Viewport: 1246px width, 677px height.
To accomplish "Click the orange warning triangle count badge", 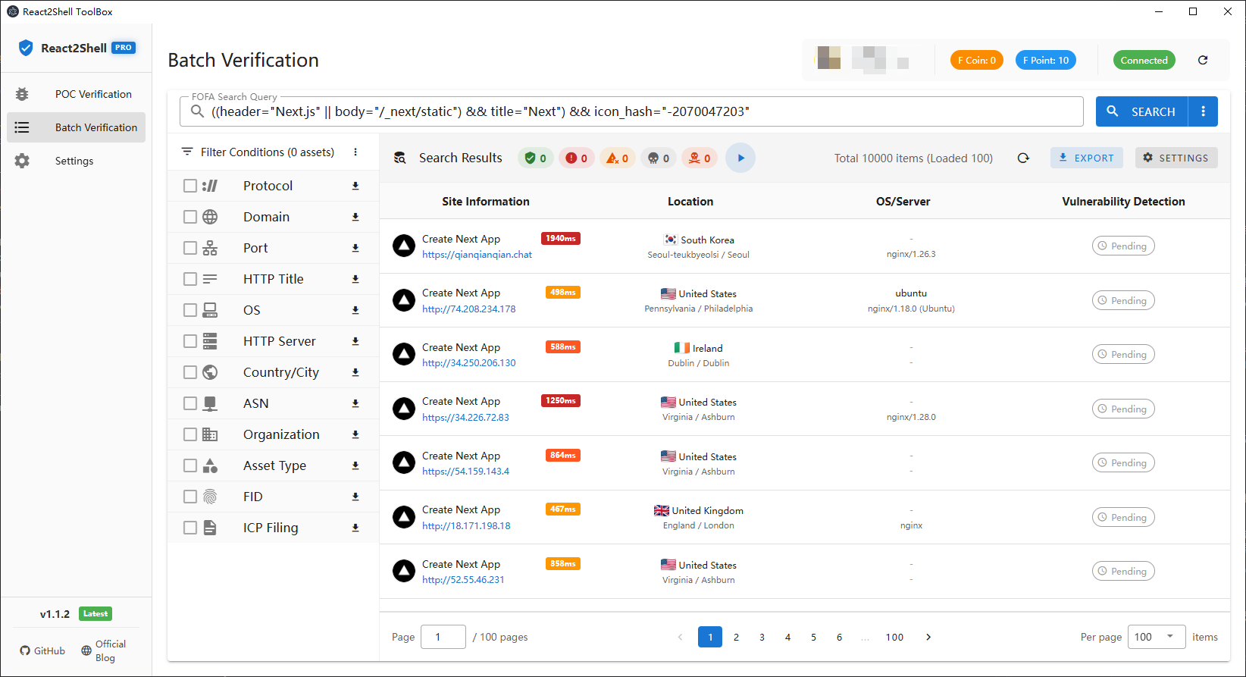I will point(618,158).
